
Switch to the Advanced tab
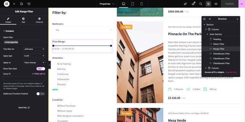tap(39, 20)
